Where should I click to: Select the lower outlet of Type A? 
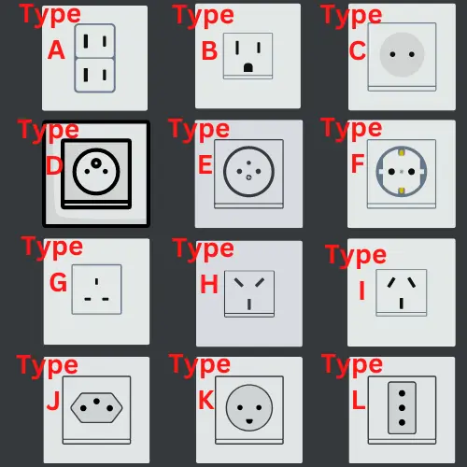[95, 76]
